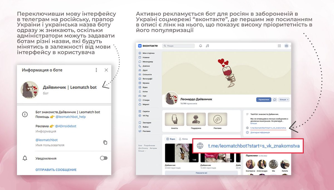
Task: Switch to the Відео tab in videos block
Action: [x=170, y=139]
